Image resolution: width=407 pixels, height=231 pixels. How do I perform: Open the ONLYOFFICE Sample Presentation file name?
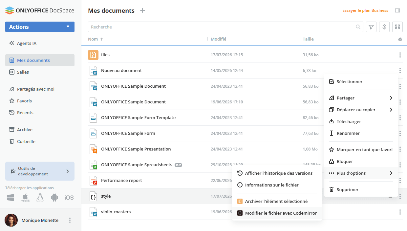[x=136, y=149]
